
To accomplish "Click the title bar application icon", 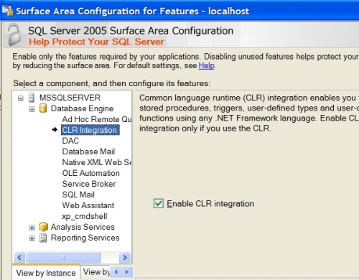I will pyautogui.click(x=7, y=11).
